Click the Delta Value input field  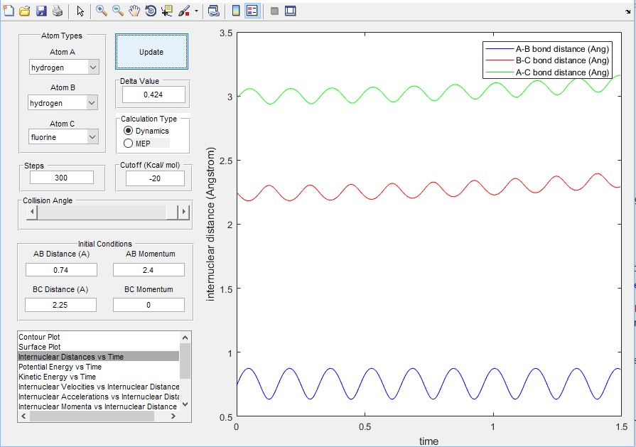click(153, 95)
